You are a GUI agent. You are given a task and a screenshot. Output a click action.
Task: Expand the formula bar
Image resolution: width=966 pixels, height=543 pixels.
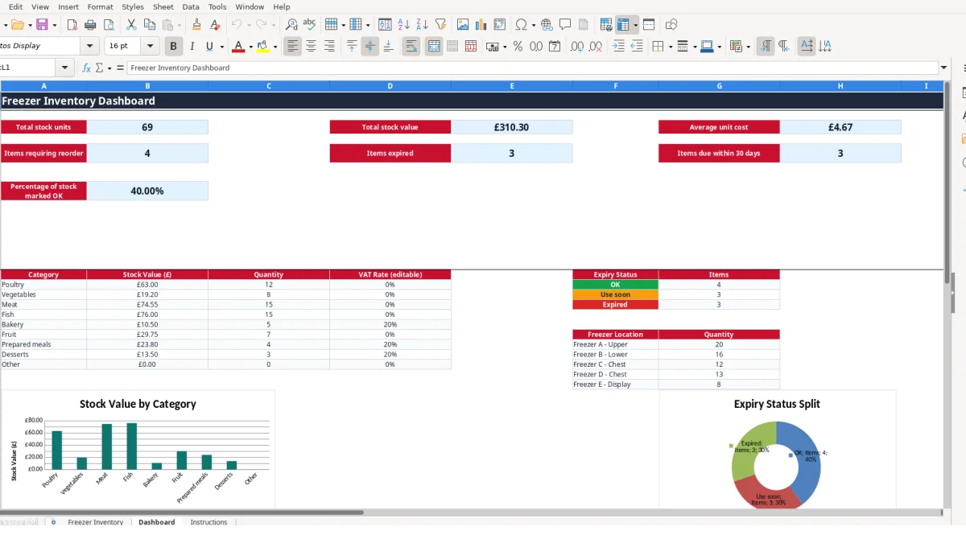(x=943, y=68)
